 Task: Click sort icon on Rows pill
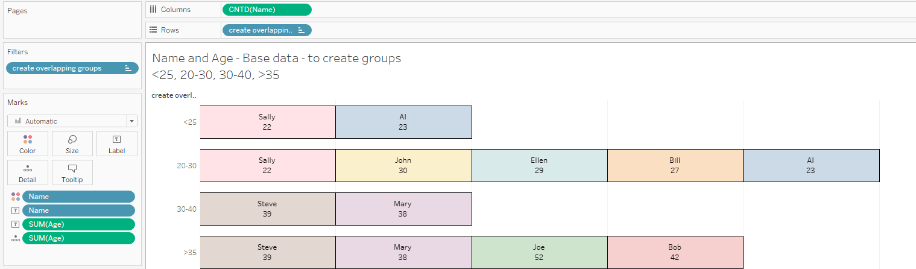click(x=301, y=30)
